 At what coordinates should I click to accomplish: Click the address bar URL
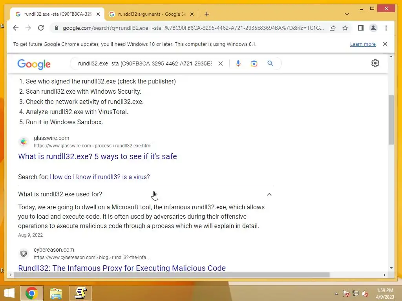(x=193, y=28)
